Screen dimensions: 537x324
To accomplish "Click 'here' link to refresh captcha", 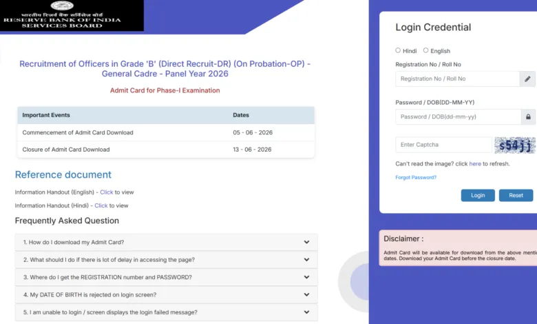I will (x=475, y=164).
